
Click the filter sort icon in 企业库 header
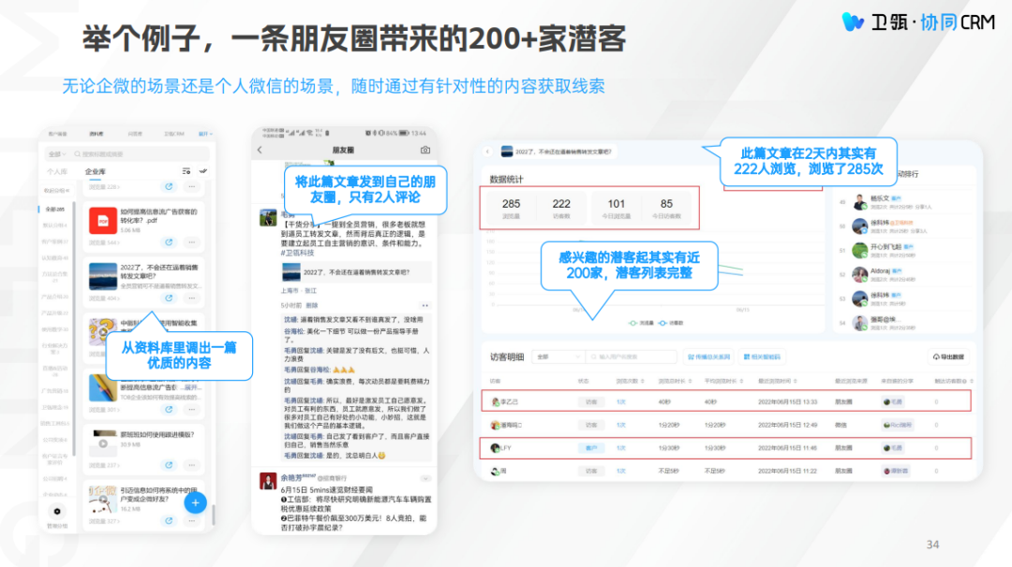pos(186,171)
